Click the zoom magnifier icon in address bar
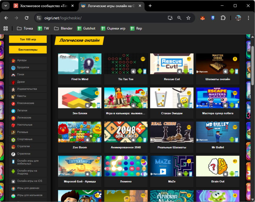Viewport: 255px width, 202px height. coord(179,18)
